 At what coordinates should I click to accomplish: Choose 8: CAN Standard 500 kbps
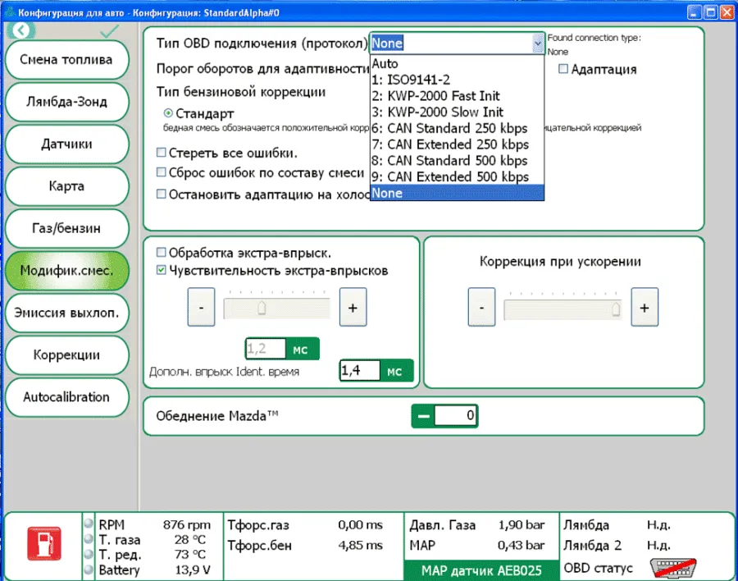457,161
